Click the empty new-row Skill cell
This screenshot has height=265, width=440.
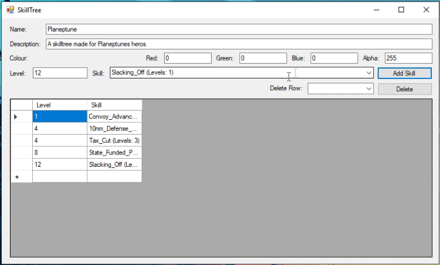pyautogui.click(x=114, y=177)
